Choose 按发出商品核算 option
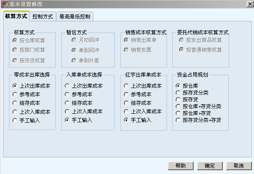Image resolution: width=254 pixels, height=174 pixels. point(200,40)
